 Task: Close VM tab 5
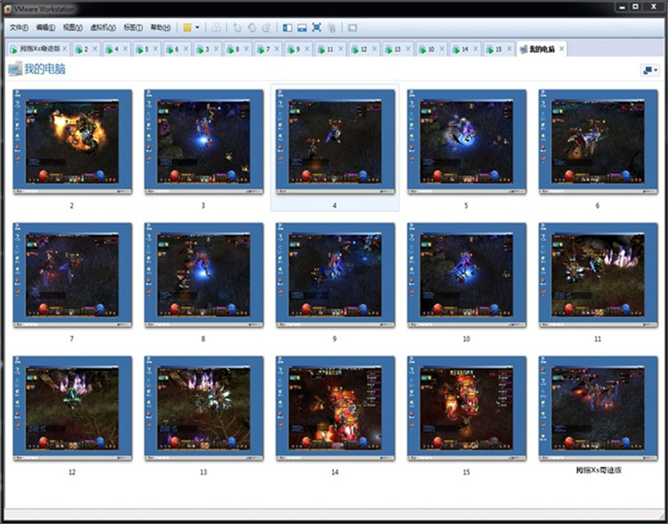pos(156,49)
